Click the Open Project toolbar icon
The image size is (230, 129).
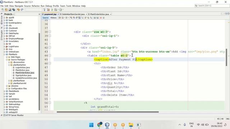[x=10, y=10]
